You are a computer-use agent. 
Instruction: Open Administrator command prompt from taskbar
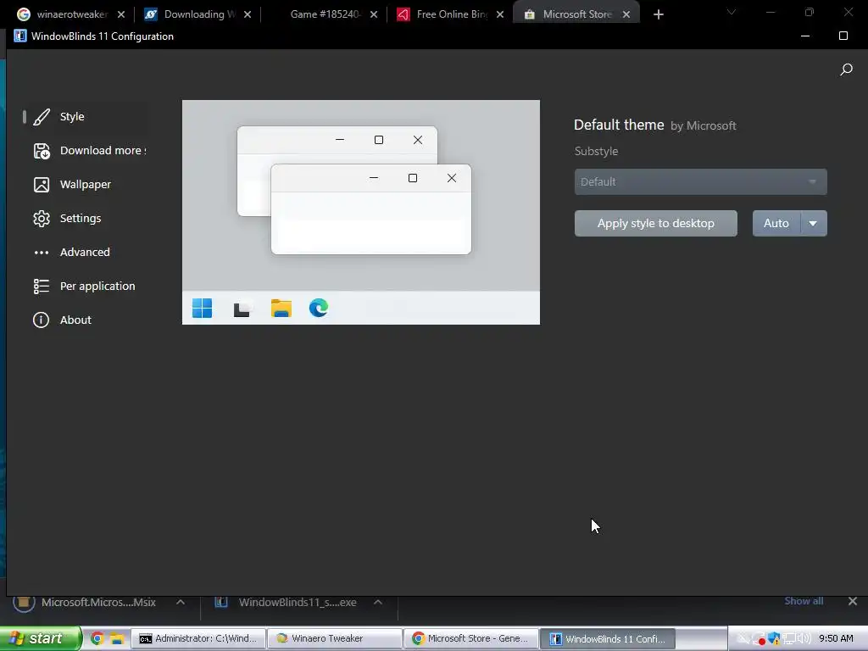coord(198,638)
